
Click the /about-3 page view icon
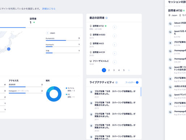[x=170, y=24]
